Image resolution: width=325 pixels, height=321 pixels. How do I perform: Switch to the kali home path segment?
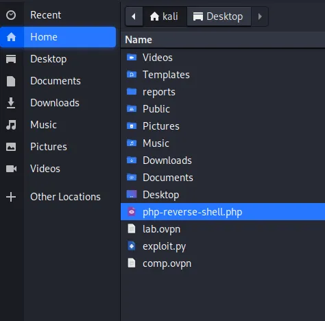(165, 16)
